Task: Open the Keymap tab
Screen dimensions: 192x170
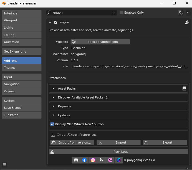Action: [22, 91]
